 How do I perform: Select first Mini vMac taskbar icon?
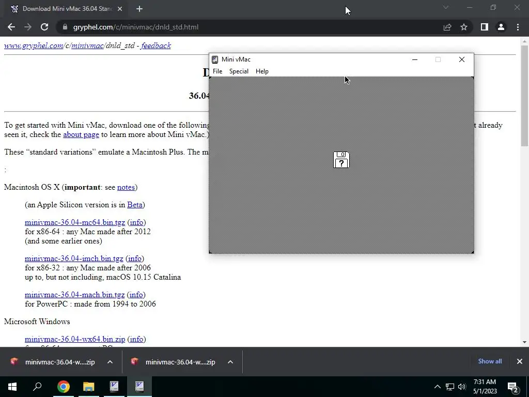[x=114, y=387]
